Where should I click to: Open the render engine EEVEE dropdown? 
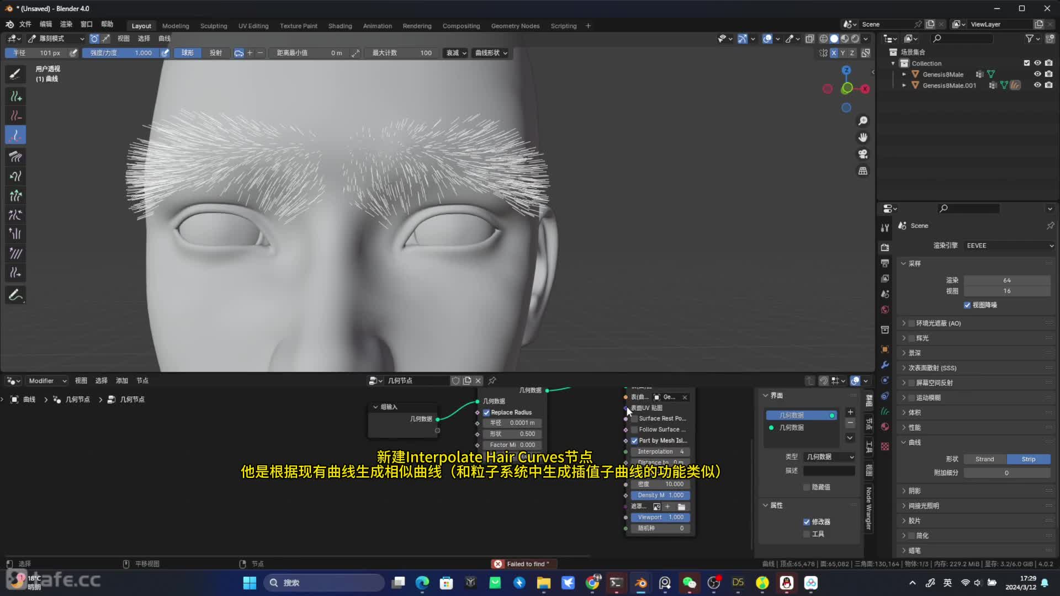coord(1010,246)
